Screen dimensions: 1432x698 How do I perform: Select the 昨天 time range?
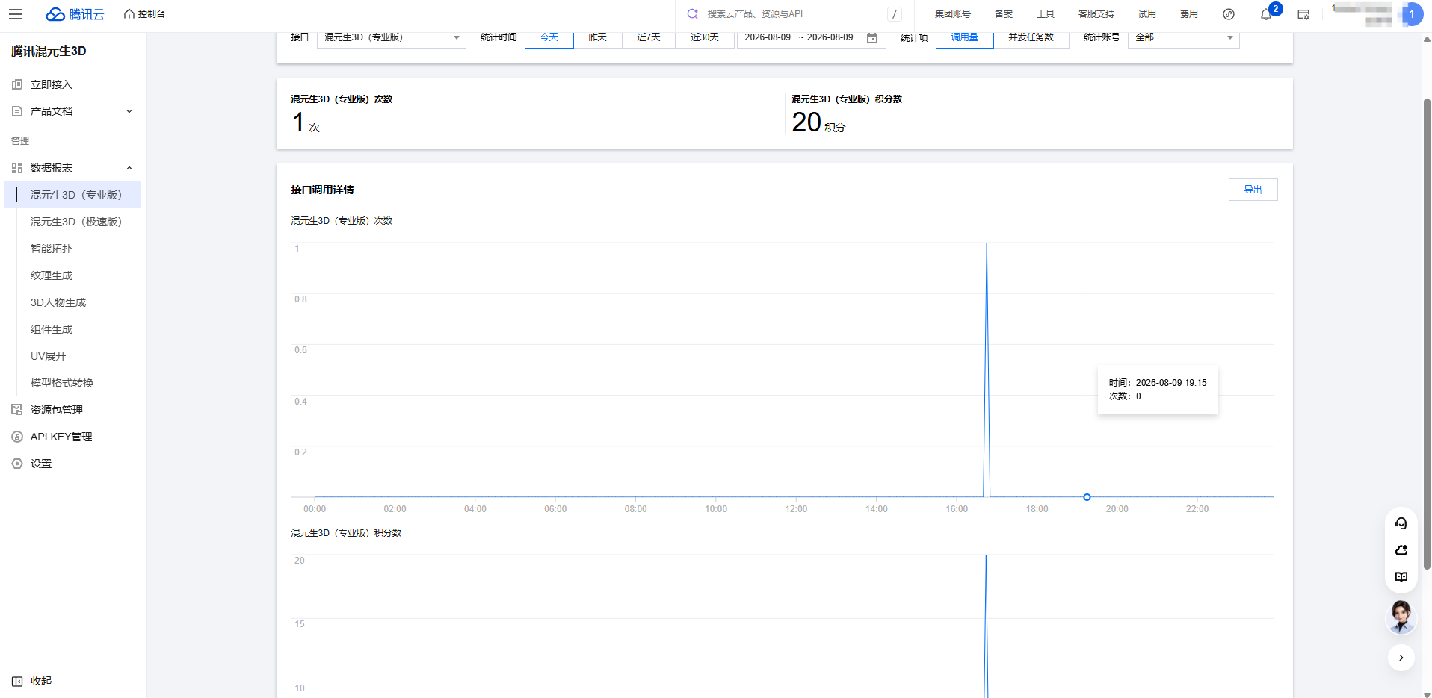(x=598, y=37)
